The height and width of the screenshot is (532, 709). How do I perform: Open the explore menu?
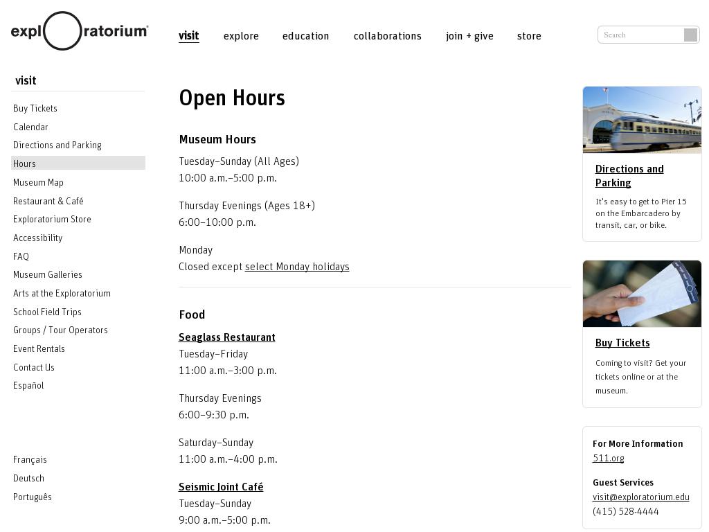(x=241, y=36)
